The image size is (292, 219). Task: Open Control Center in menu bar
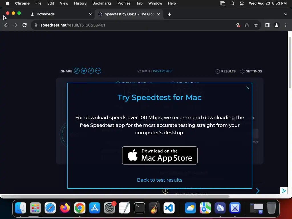[242, 3]
